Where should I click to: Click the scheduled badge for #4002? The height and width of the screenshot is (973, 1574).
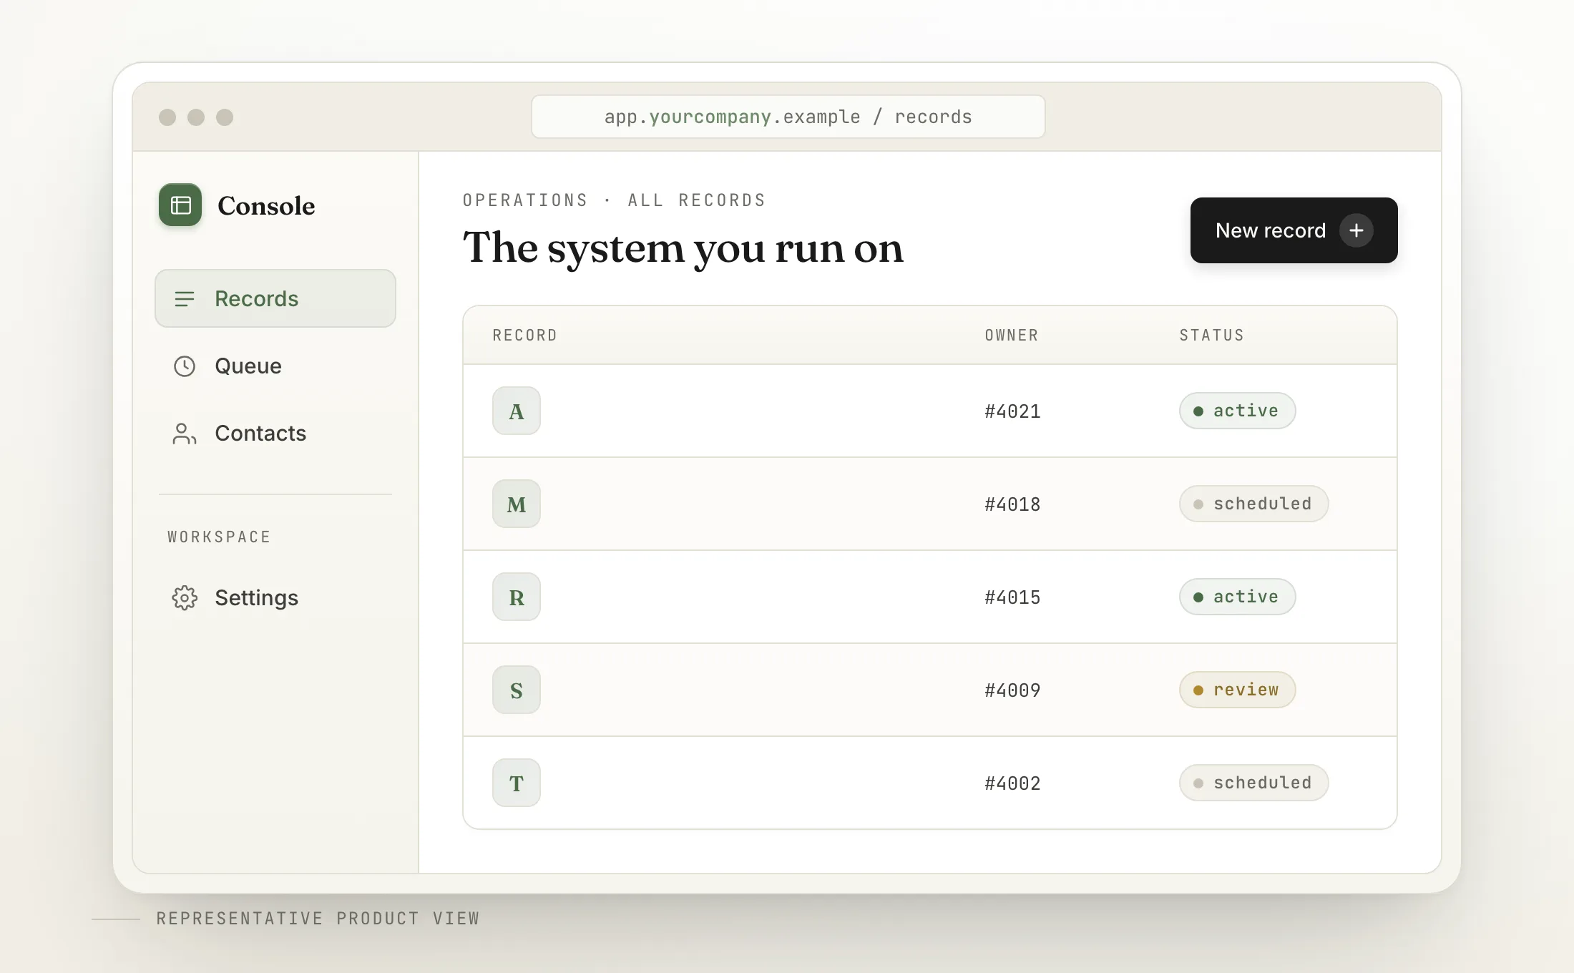[1254, 783]
